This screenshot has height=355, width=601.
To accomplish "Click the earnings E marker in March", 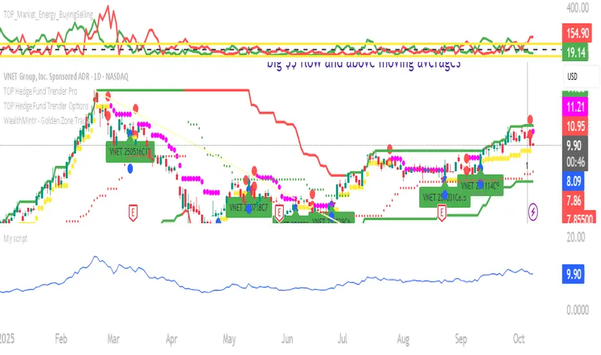I will click(133, 212).
